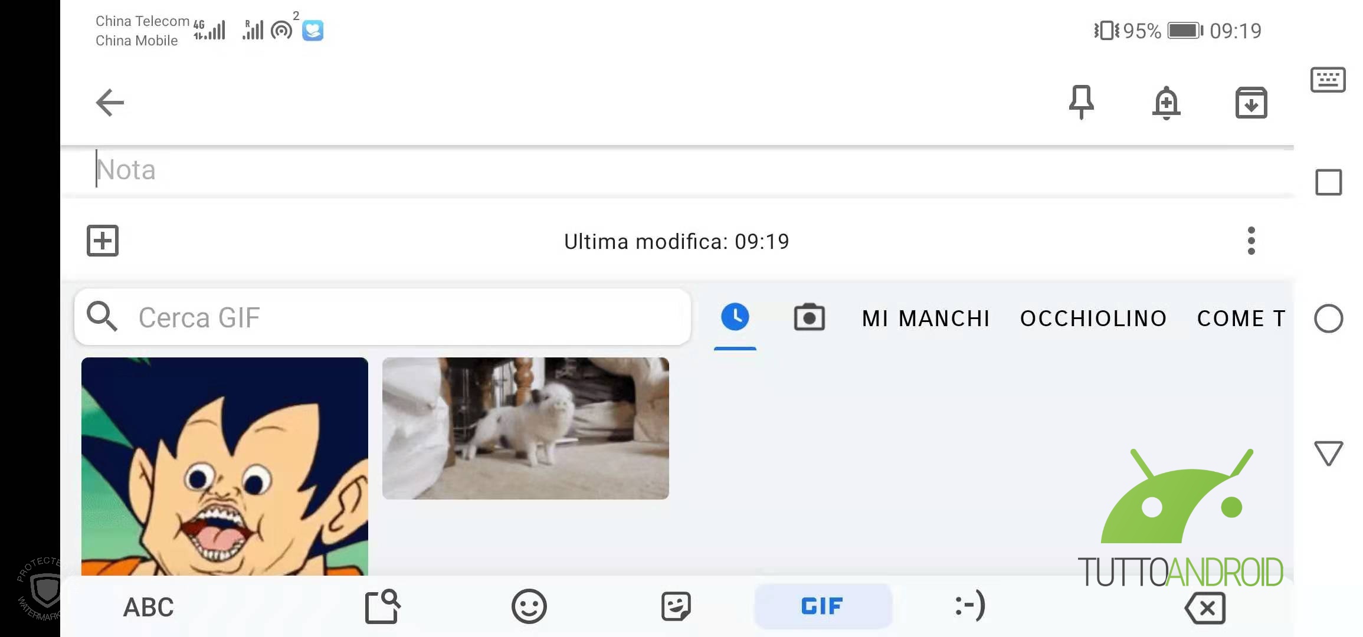
Task: Open the camera GIF maker tab
Action: [x=810, y=317]
